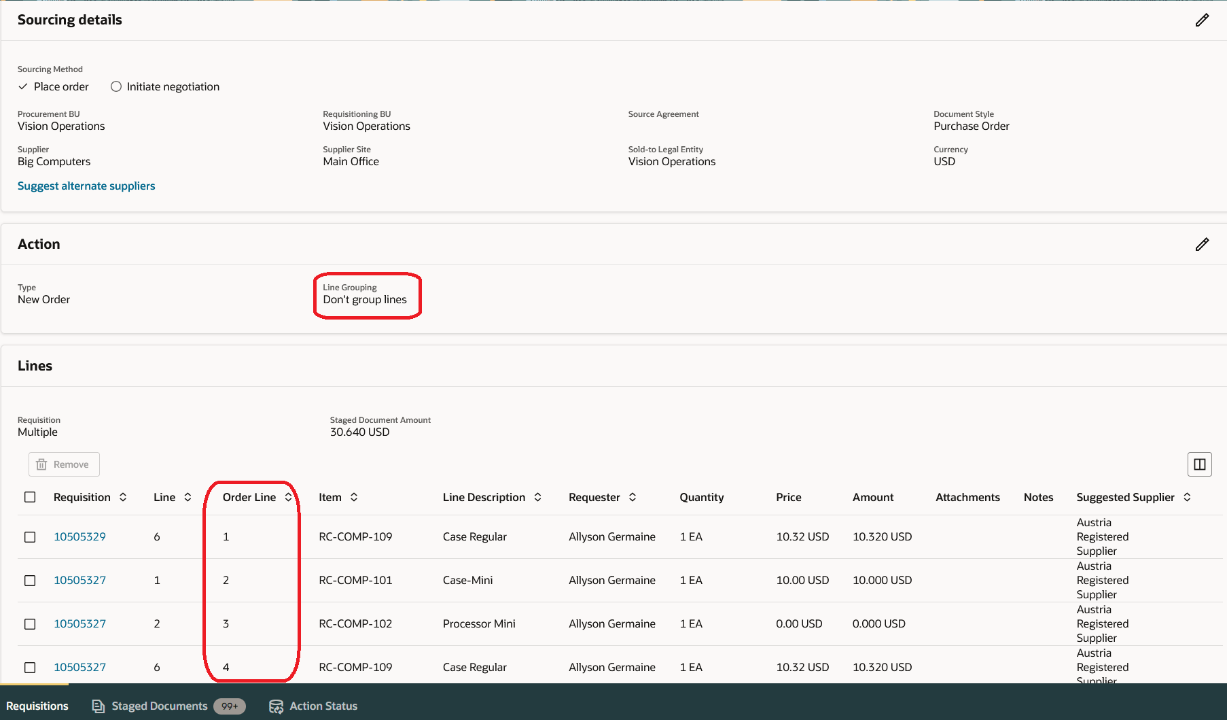Click the Case-Mini description cell

(x=467, y=580)
